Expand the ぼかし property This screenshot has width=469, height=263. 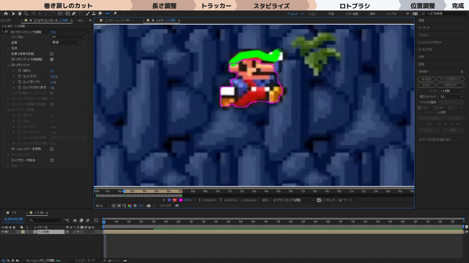click(x=14, y=71)
